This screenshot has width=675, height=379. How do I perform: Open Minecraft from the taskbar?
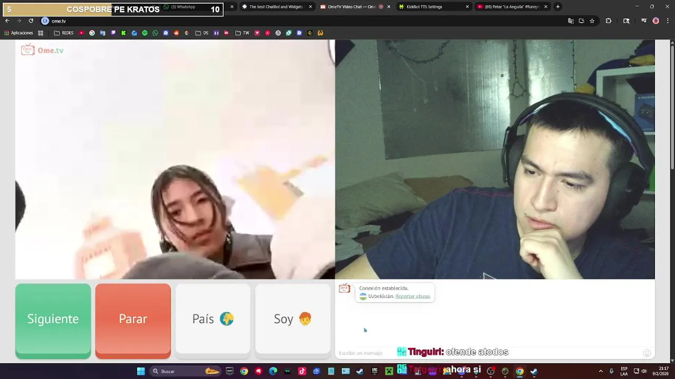point(389,371)
